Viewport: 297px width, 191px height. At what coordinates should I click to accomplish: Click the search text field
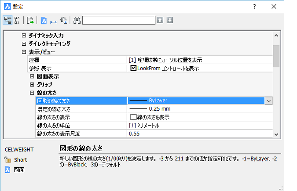pyautogui.click(x=118, y=20)
